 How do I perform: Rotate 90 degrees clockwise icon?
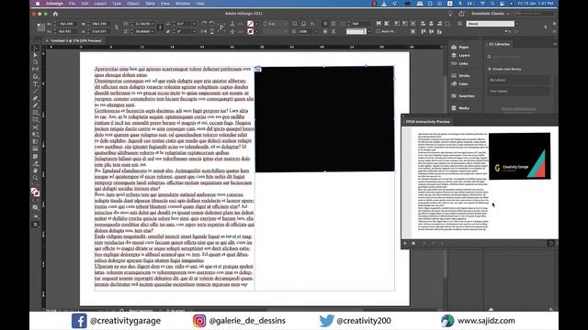204,24
